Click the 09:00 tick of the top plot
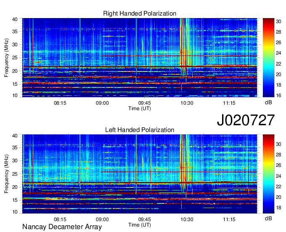The image size is (286, 232). click(102, 103)
